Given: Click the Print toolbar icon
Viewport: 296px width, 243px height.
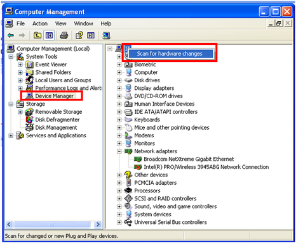Looking at the screenshot, I should coord(64,35).
